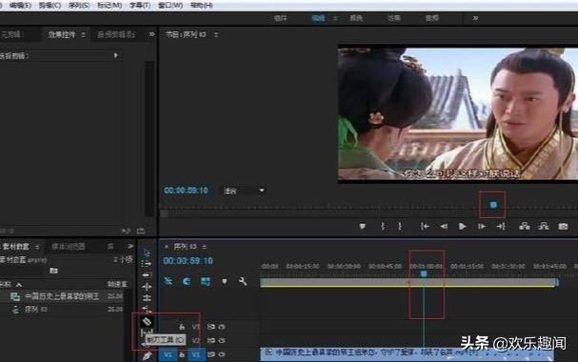Click the export icon under Effect Controls
This screenshot has width=578, height=362.
pyautogui.click(x=140, y=231)
